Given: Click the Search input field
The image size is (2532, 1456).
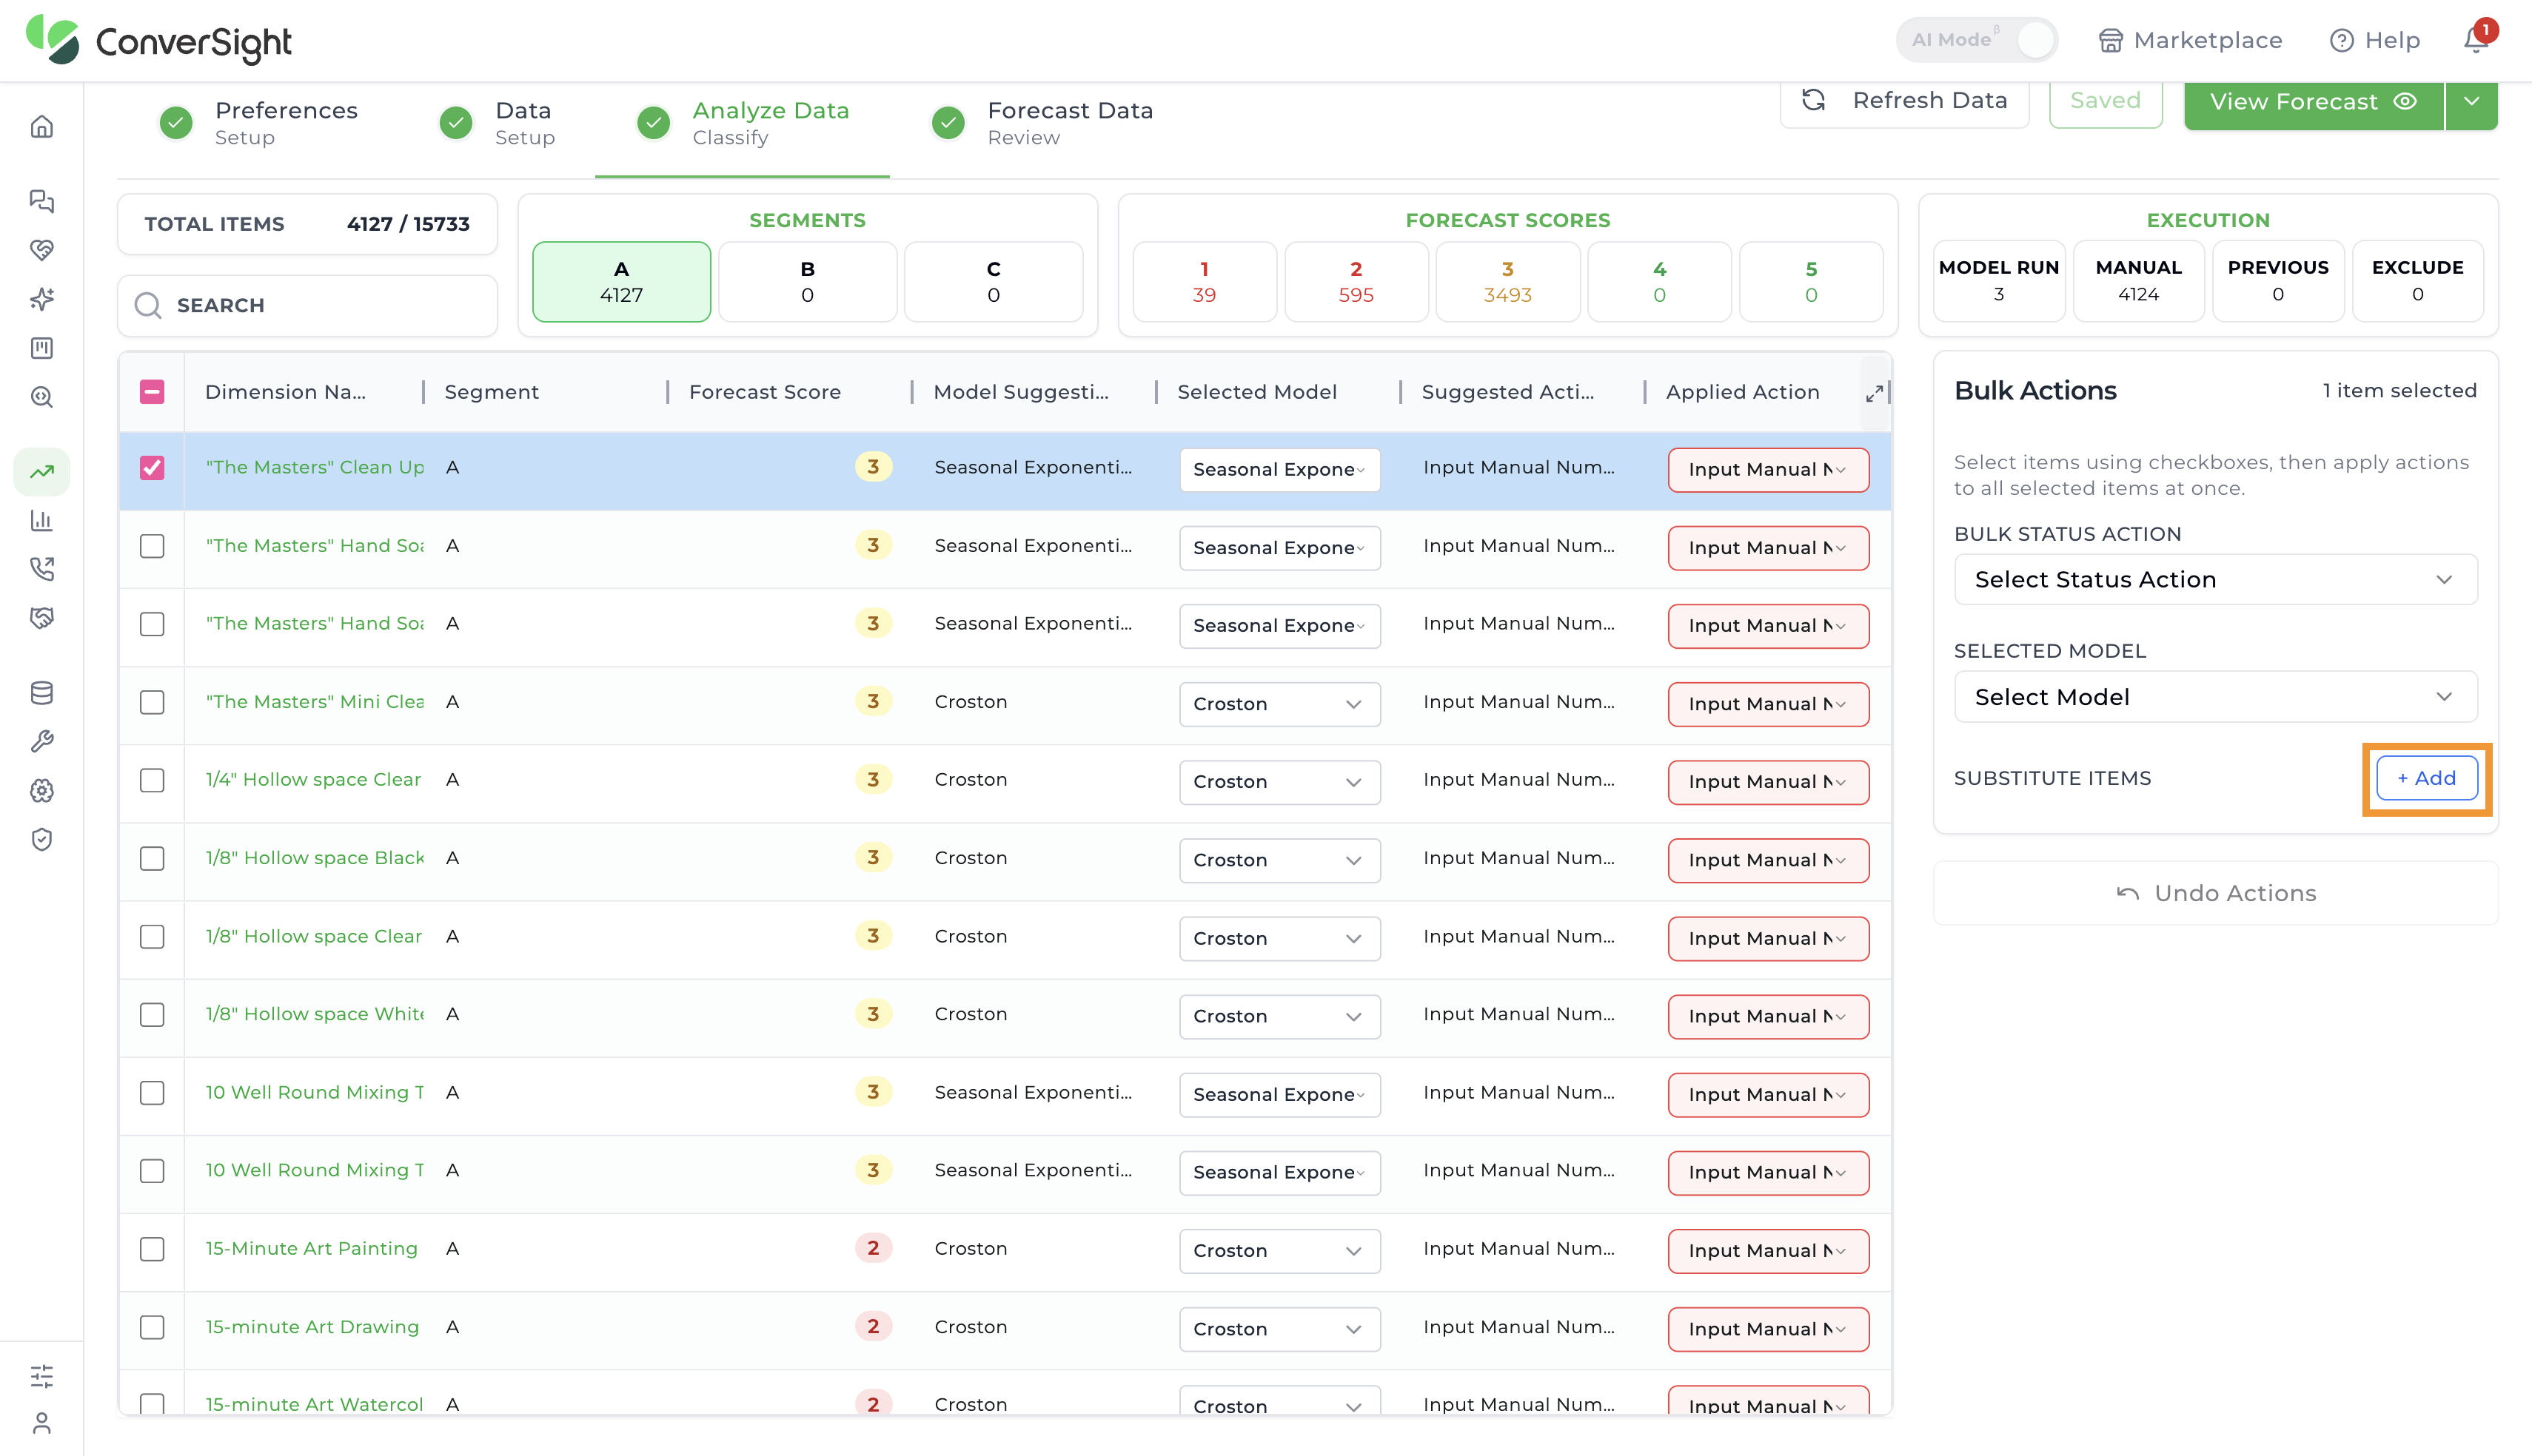Looking at the screenshot, I should click(x=307, y=305).
